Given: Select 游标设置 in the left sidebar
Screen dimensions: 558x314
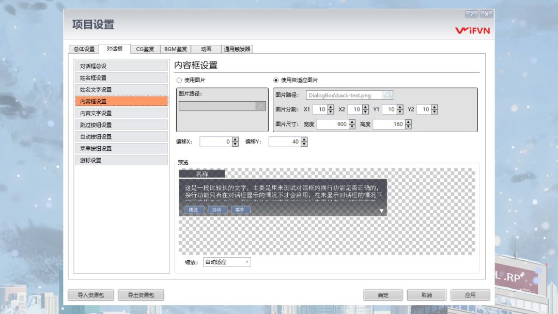Looking at the screenshot, I should tap(122, 160).
